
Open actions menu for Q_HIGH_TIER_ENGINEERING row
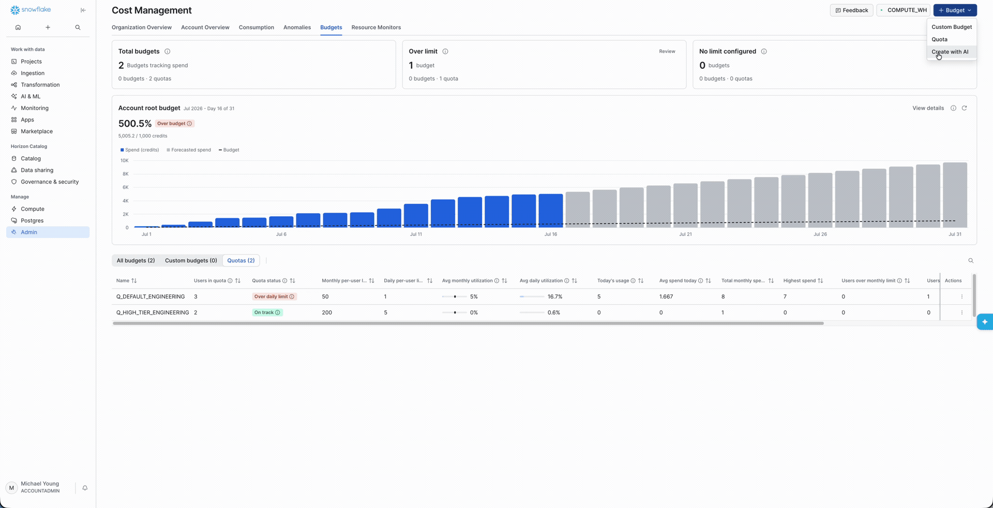(962, 312)
